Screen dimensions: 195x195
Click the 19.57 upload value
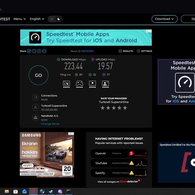point(105,66)
